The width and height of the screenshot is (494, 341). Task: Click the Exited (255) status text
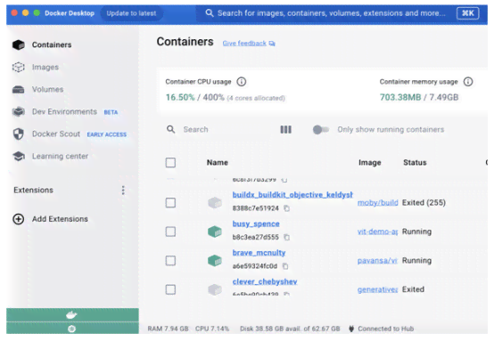[x=424, y=203]
